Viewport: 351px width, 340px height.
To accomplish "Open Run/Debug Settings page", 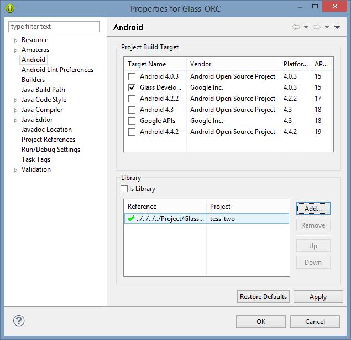I will (51, 150).
